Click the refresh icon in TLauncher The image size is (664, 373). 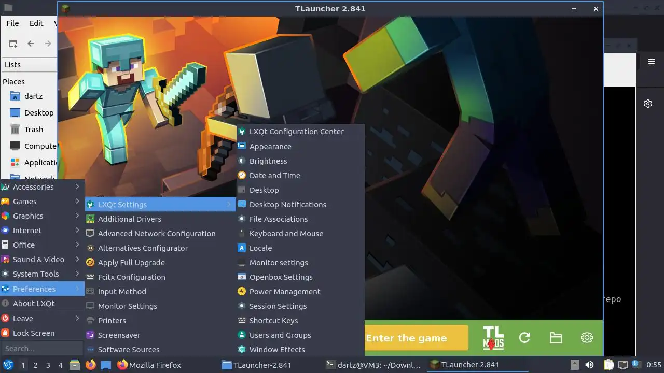click(x=524, y=338)
